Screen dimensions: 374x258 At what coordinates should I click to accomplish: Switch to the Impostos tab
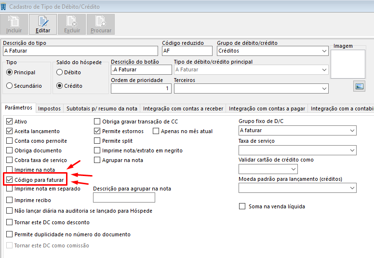pos(49,109)
